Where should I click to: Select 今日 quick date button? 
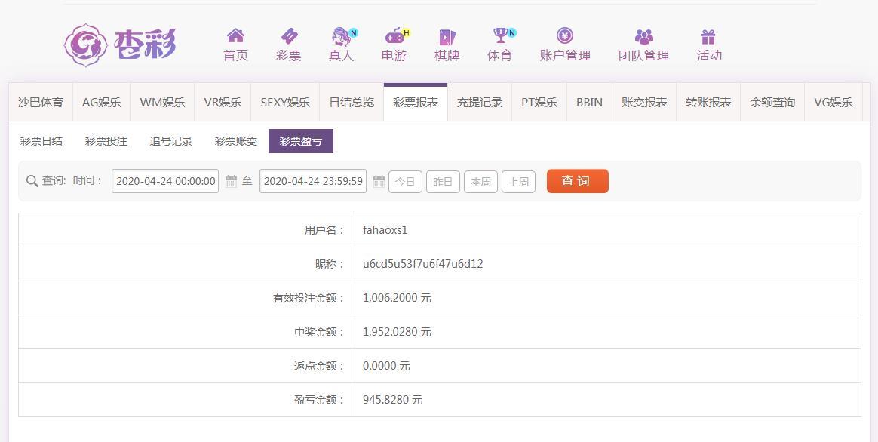pyautogui.click(x=405, y=182)
